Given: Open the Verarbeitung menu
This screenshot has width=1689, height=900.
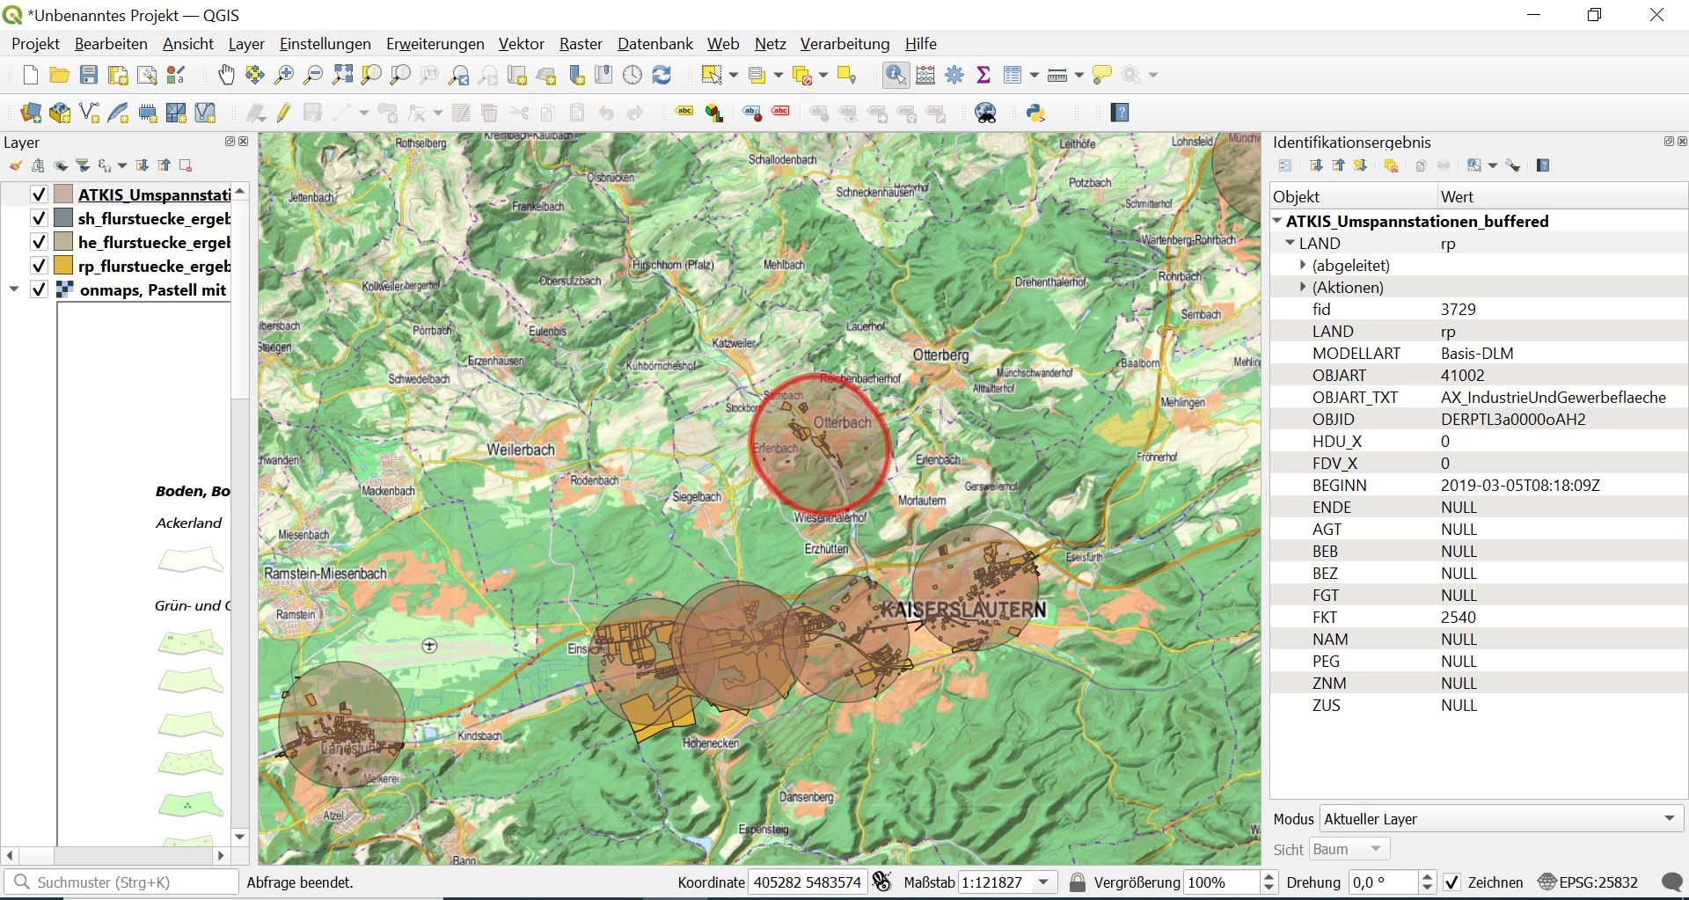Looking at the screenshot, I should pyautogui.click(x=844, y=43).
